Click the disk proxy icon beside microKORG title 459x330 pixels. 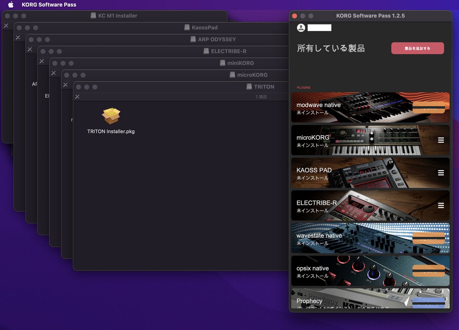click(x=232, y=75)
